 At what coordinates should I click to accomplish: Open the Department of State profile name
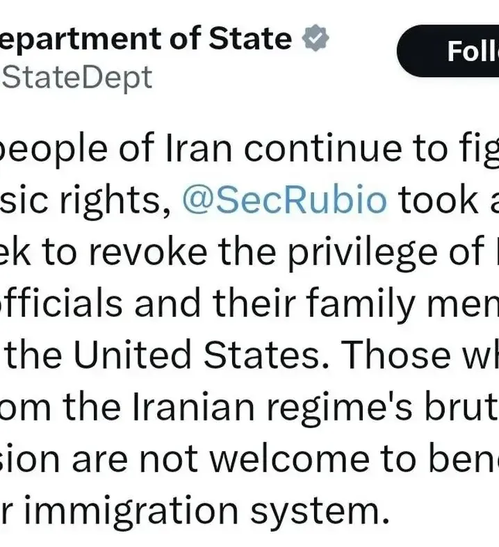point(146,39)
